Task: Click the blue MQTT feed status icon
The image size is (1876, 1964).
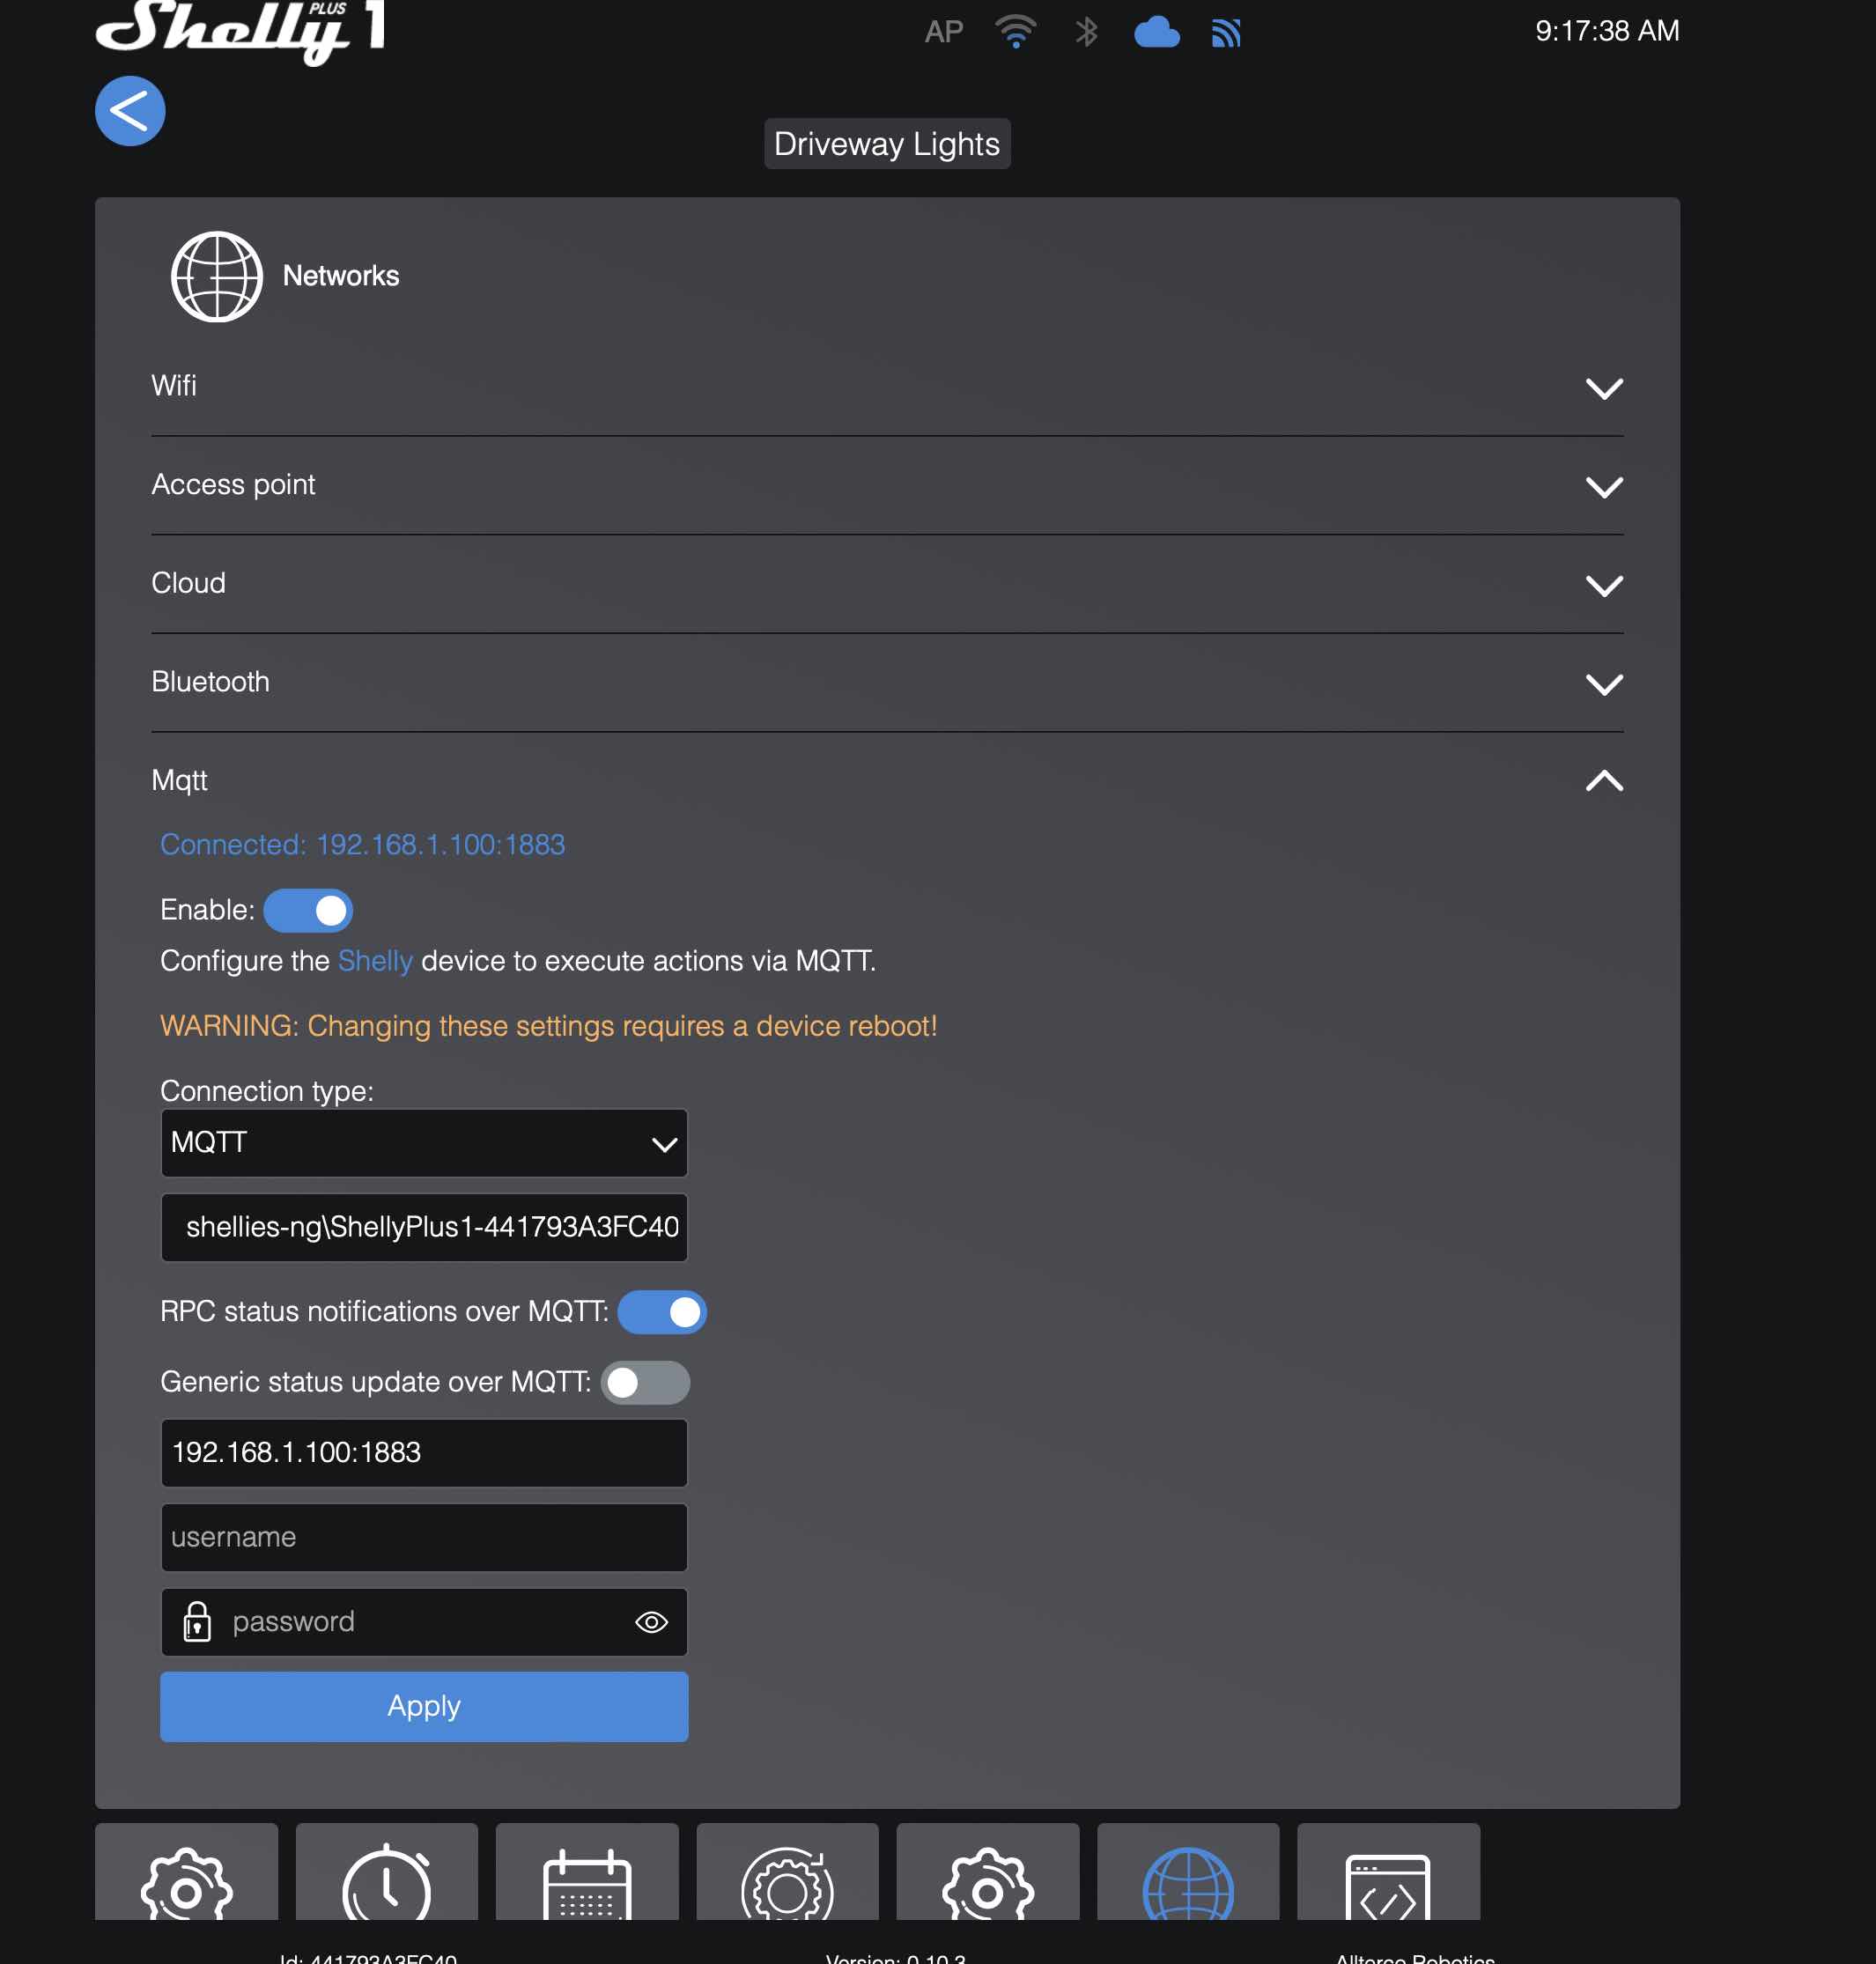Action: [x=1226, y=33]
